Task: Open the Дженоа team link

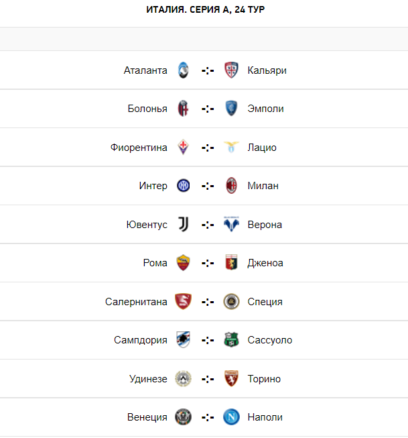Action: pyautogui.click(x=265, y=263)
